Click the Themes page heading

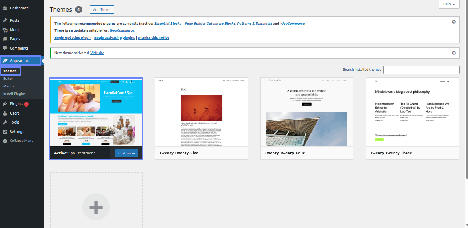[x=61, y=9]
